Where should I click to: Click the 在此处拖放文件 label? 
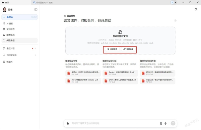click(120, 36)
